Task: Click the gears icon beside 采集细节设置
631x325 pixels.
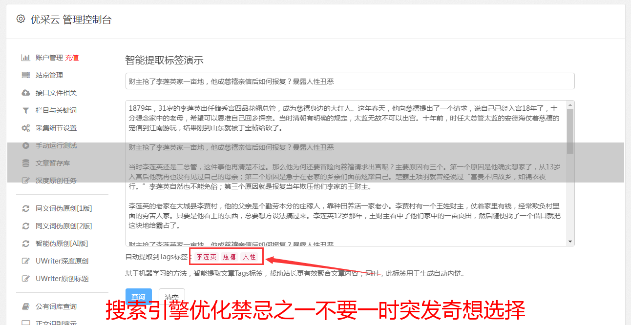Action: click(26, 128)
